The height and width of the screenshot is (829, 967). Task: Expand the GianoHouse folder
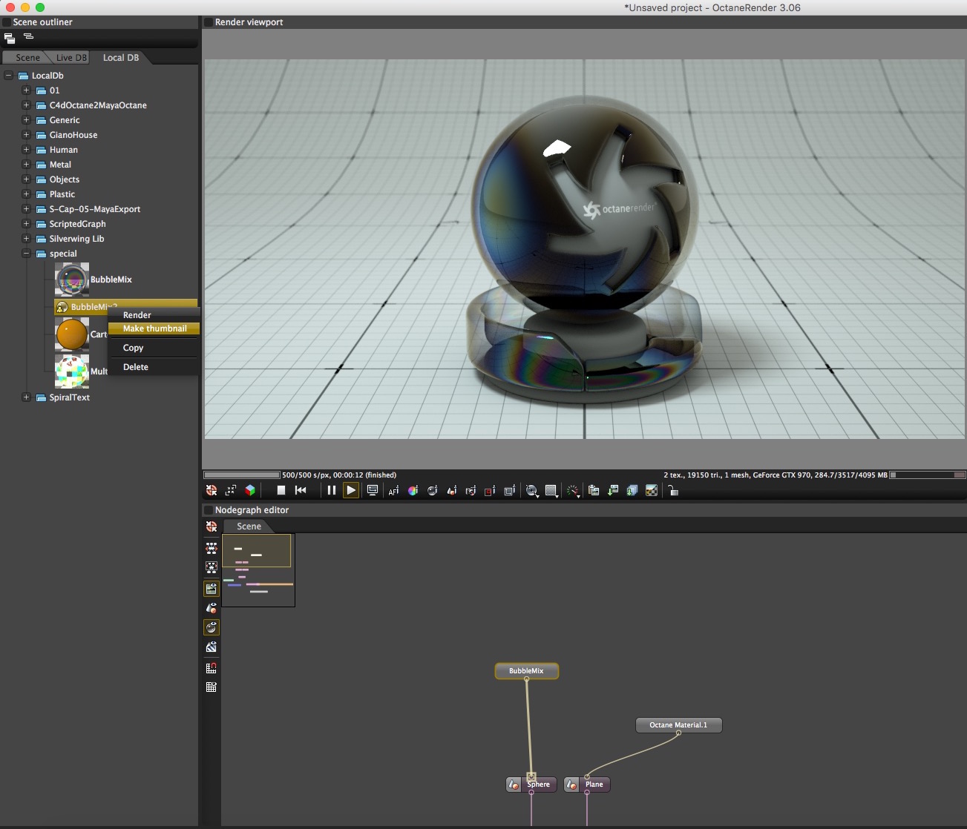[x=26, y=135]
